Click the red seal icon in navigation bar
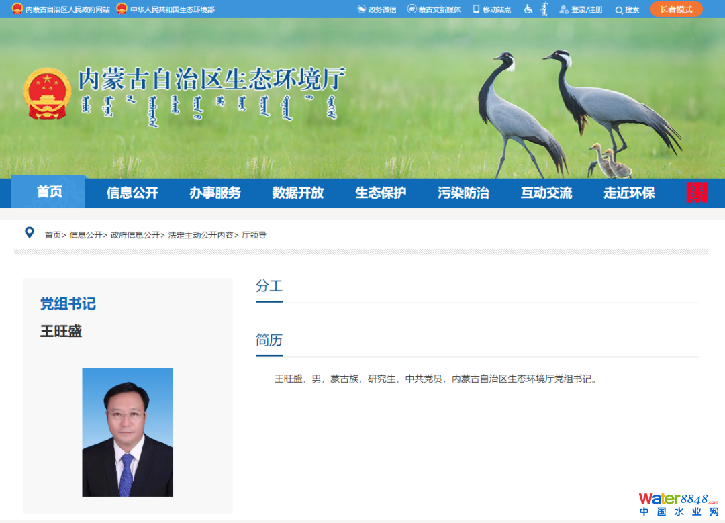 [x=697, y=193]
